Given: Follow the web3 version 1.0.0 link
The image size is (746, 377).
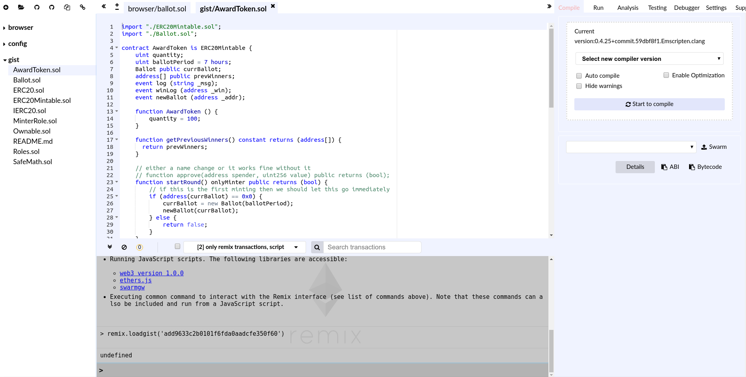Looking at the screenshot, I should tap(152, 273).
